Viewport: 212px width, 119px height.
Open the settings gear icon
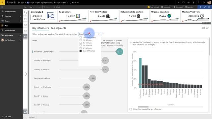[x=188, y=2]
